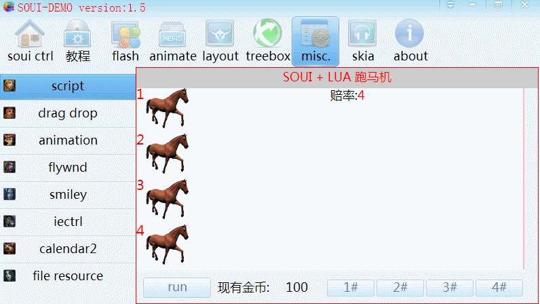Viewport: 540px width, 304px height.
Task: Open the skia headphones icon
Action: [x=363, y=33]
